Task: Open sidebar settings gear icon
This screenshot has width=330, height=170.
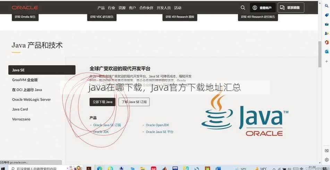Action: [x=327, y=160]
